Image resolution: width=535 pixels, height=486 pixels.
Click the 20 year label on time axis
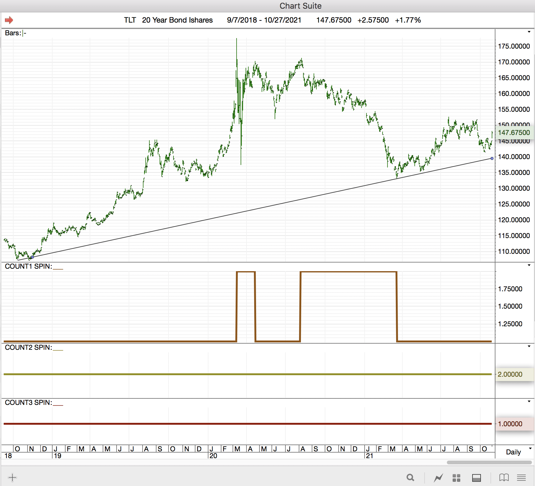pyautogui.click(x=213, y=456)
